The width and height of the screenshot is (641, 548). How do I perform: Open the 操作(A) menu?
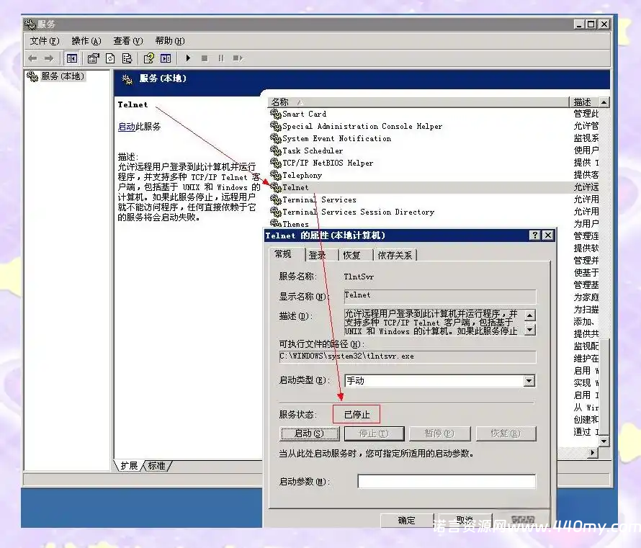[x=86, y=41]
